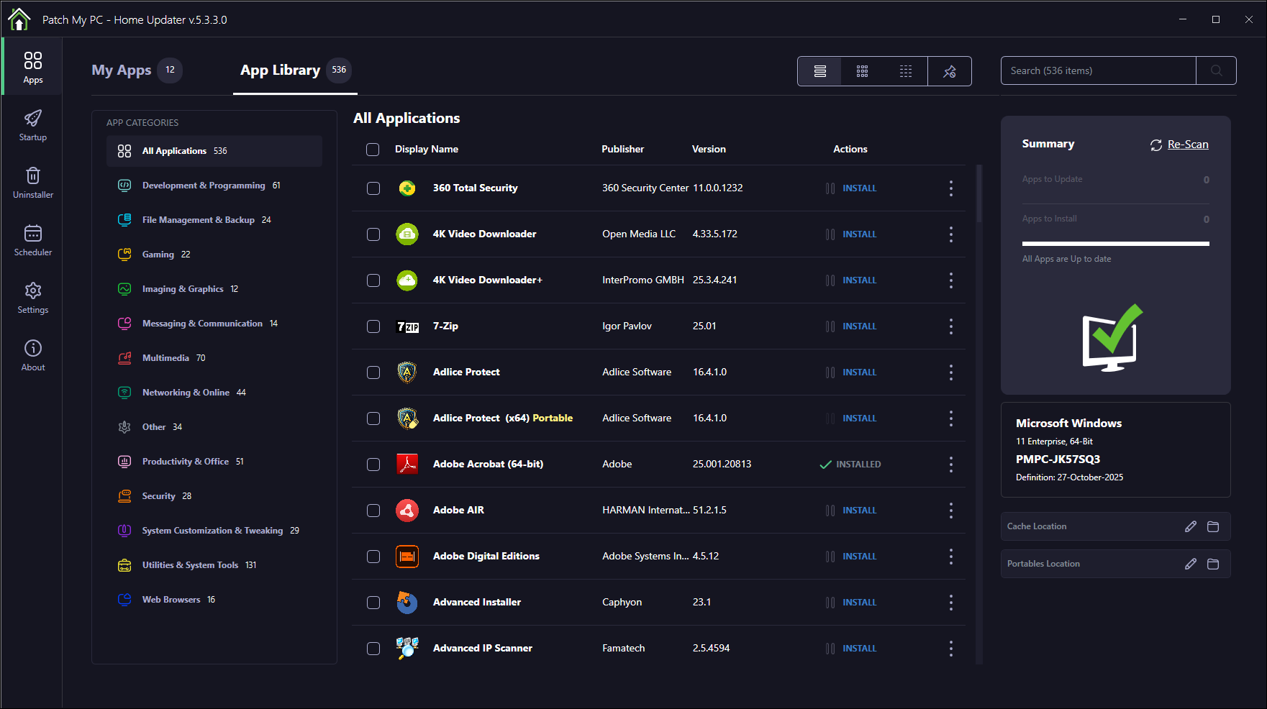The image size is (1267, 709).
Task: Switch to list view layout
Action: click(819, 71)
